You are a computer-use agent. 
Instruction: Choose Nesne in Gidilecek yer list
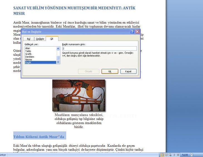(40, 60)
